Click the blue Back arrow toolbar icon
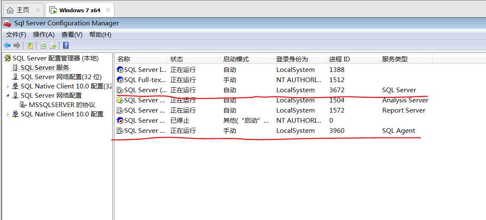Screen dimensions: 486x220 tap(7, 46)
